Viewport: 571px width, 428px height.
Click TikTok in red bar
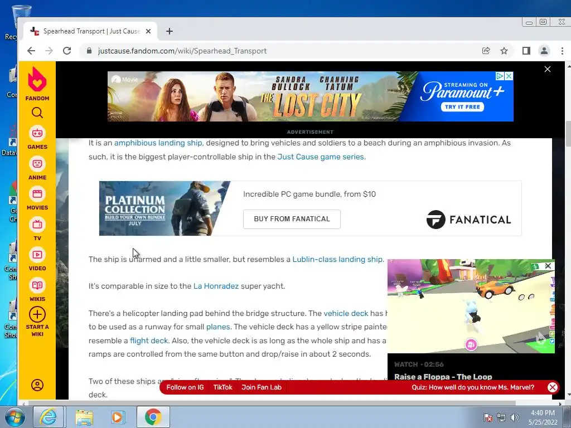222,387
